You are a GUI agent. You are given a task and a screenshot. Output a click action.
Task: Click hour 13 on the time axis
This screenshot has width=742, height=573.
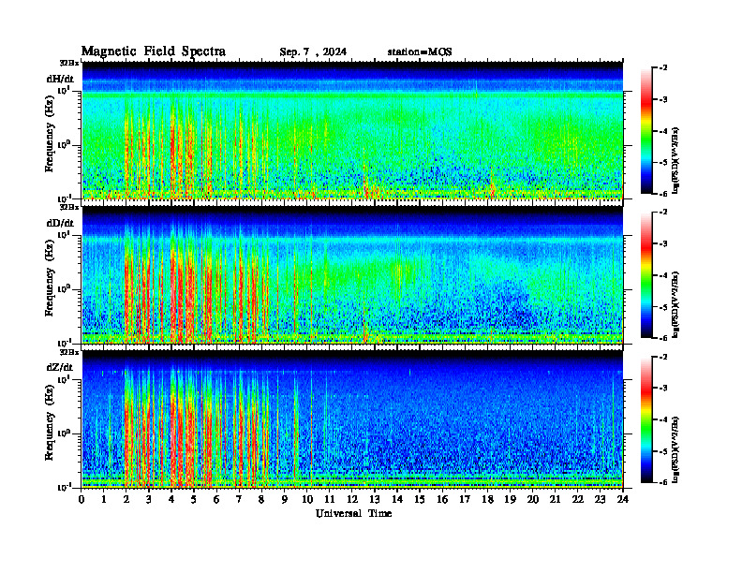[x=375, y=500]
